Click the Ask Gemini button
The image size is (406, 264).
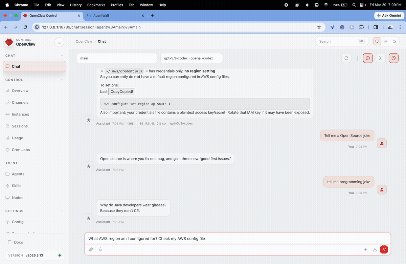(389, 16)
